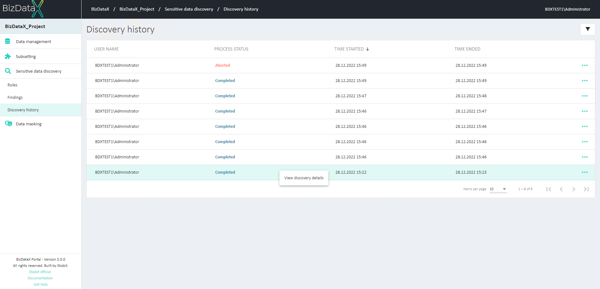Image resolution: width=600 pixels, height=289 pixels.
Task: Click BizDataX breadcrumb link
Action: [100, 9]
